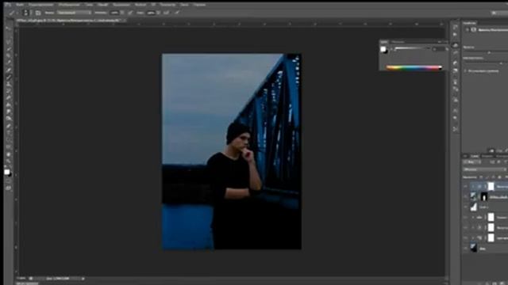
Task: Select the Rectangular Marquee tool
Action: click(8, 35)
